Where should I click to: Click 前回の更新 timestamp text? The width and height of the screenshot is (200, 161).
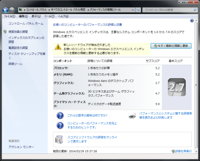point(75,151)
